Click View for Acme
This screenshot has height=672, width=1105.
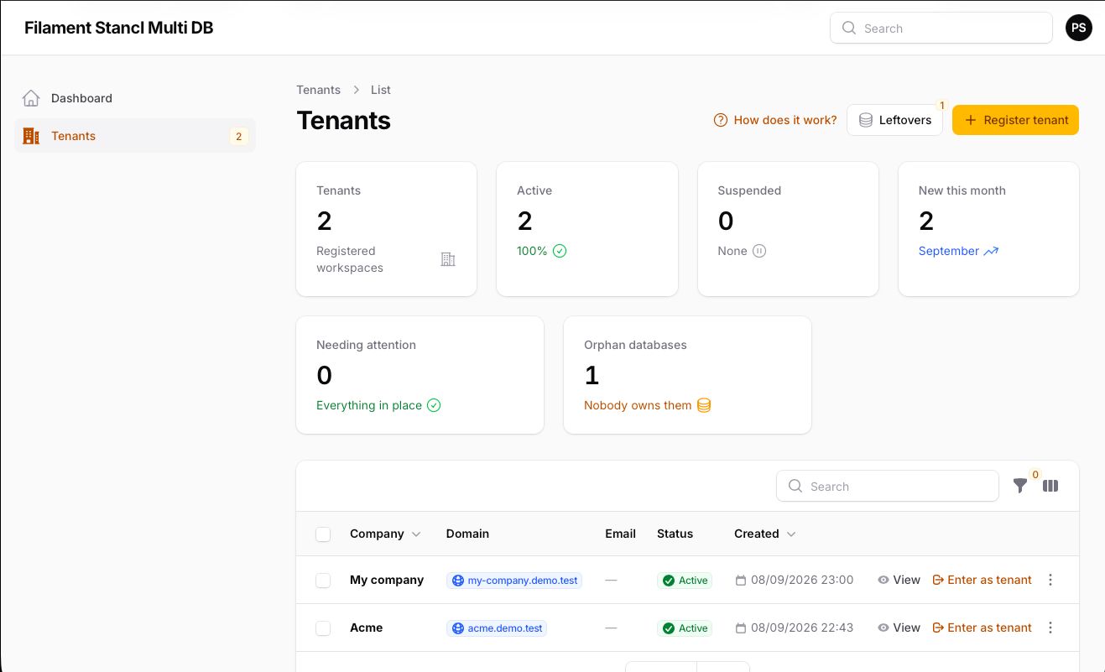899,628
